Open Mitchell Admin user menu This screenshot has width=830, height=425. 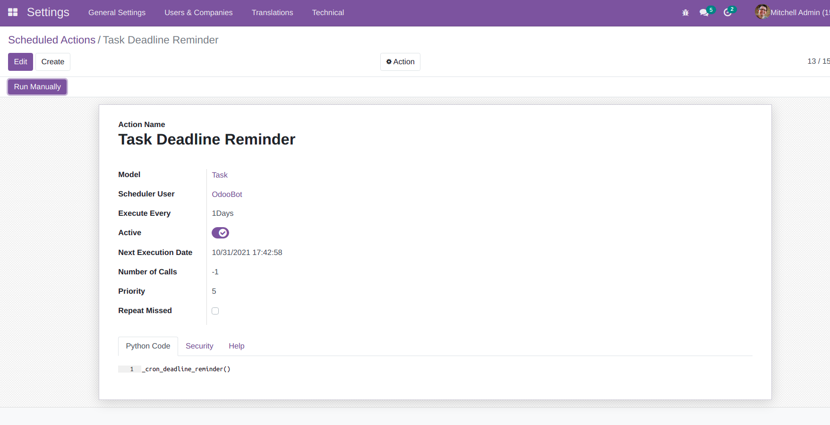[x=792, y=12]
